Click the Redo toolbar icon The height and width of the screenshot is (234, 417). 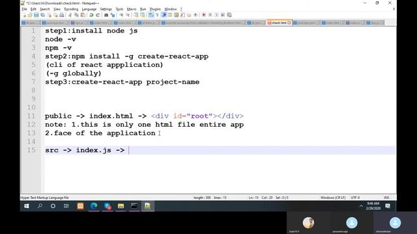click(x=98, y=15)
